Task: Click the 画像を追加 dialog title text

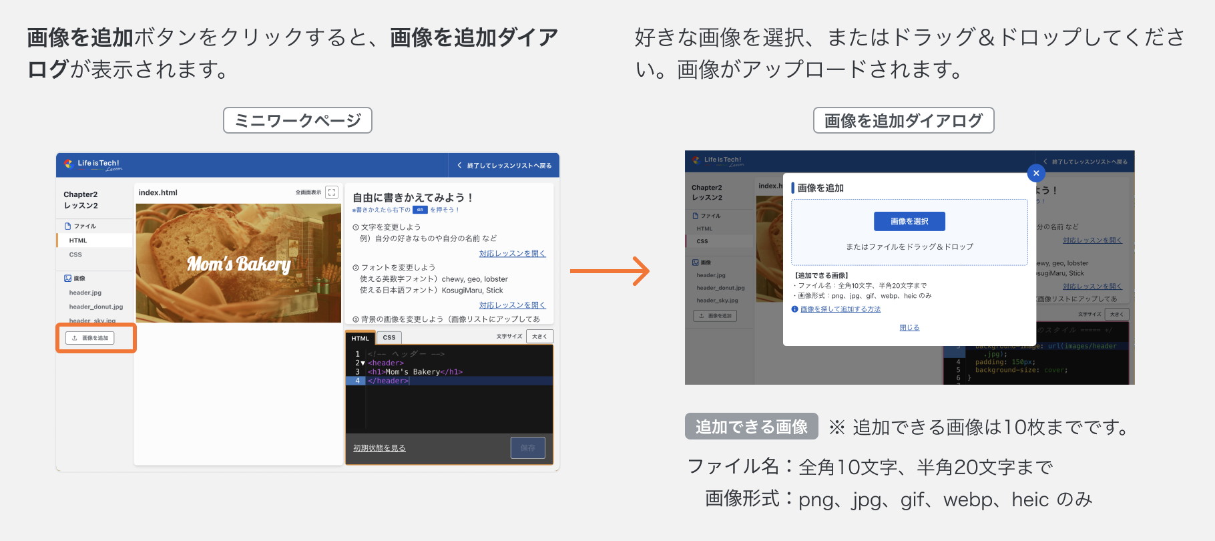Action: [820, 188]
